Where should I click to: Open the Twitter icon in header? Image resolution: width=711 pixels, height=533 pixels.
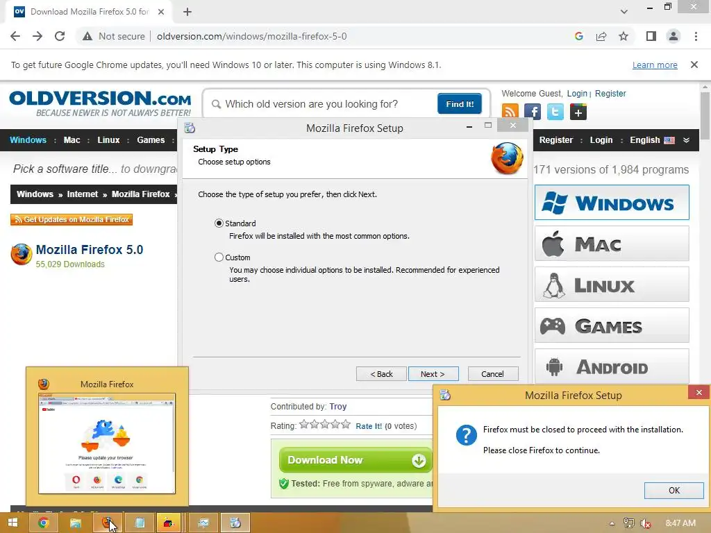click(555, 112)
